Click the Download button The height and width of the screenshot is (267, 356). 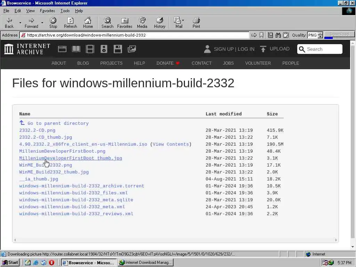pyautogui.click(x=339, y=34)
